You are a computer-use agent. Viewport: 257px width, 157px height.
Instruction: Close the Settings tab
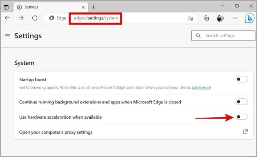point(83,7)
